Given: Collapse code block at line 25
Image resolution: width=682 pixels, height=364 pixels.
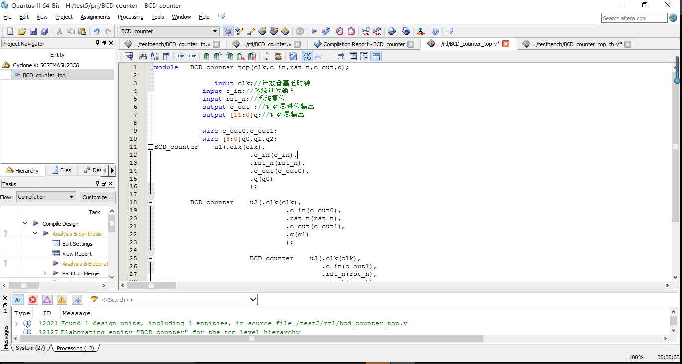Looking at the screenshot, I should 150,258.
